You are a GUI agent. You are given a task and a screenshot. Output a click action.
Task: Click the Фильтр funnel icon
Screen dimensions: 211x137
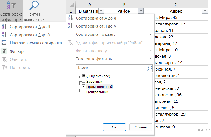click(4, 51)
